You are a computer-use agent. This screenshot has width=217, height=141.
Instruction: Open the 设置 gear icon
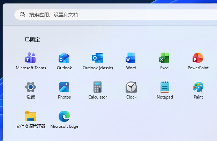[31, 87]
